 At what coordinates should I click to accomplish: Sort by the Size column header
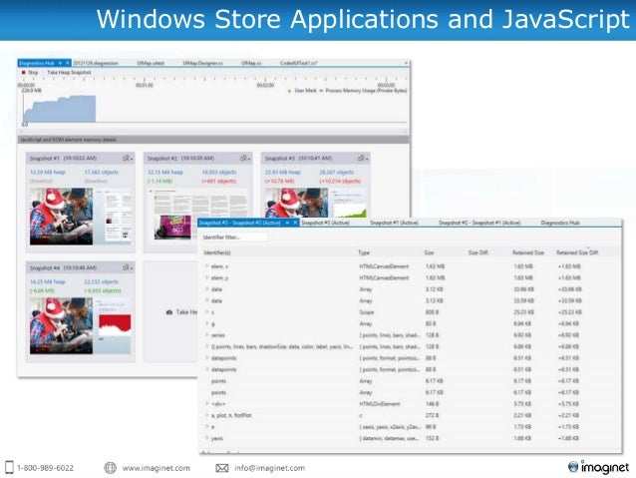click(429, 252)
